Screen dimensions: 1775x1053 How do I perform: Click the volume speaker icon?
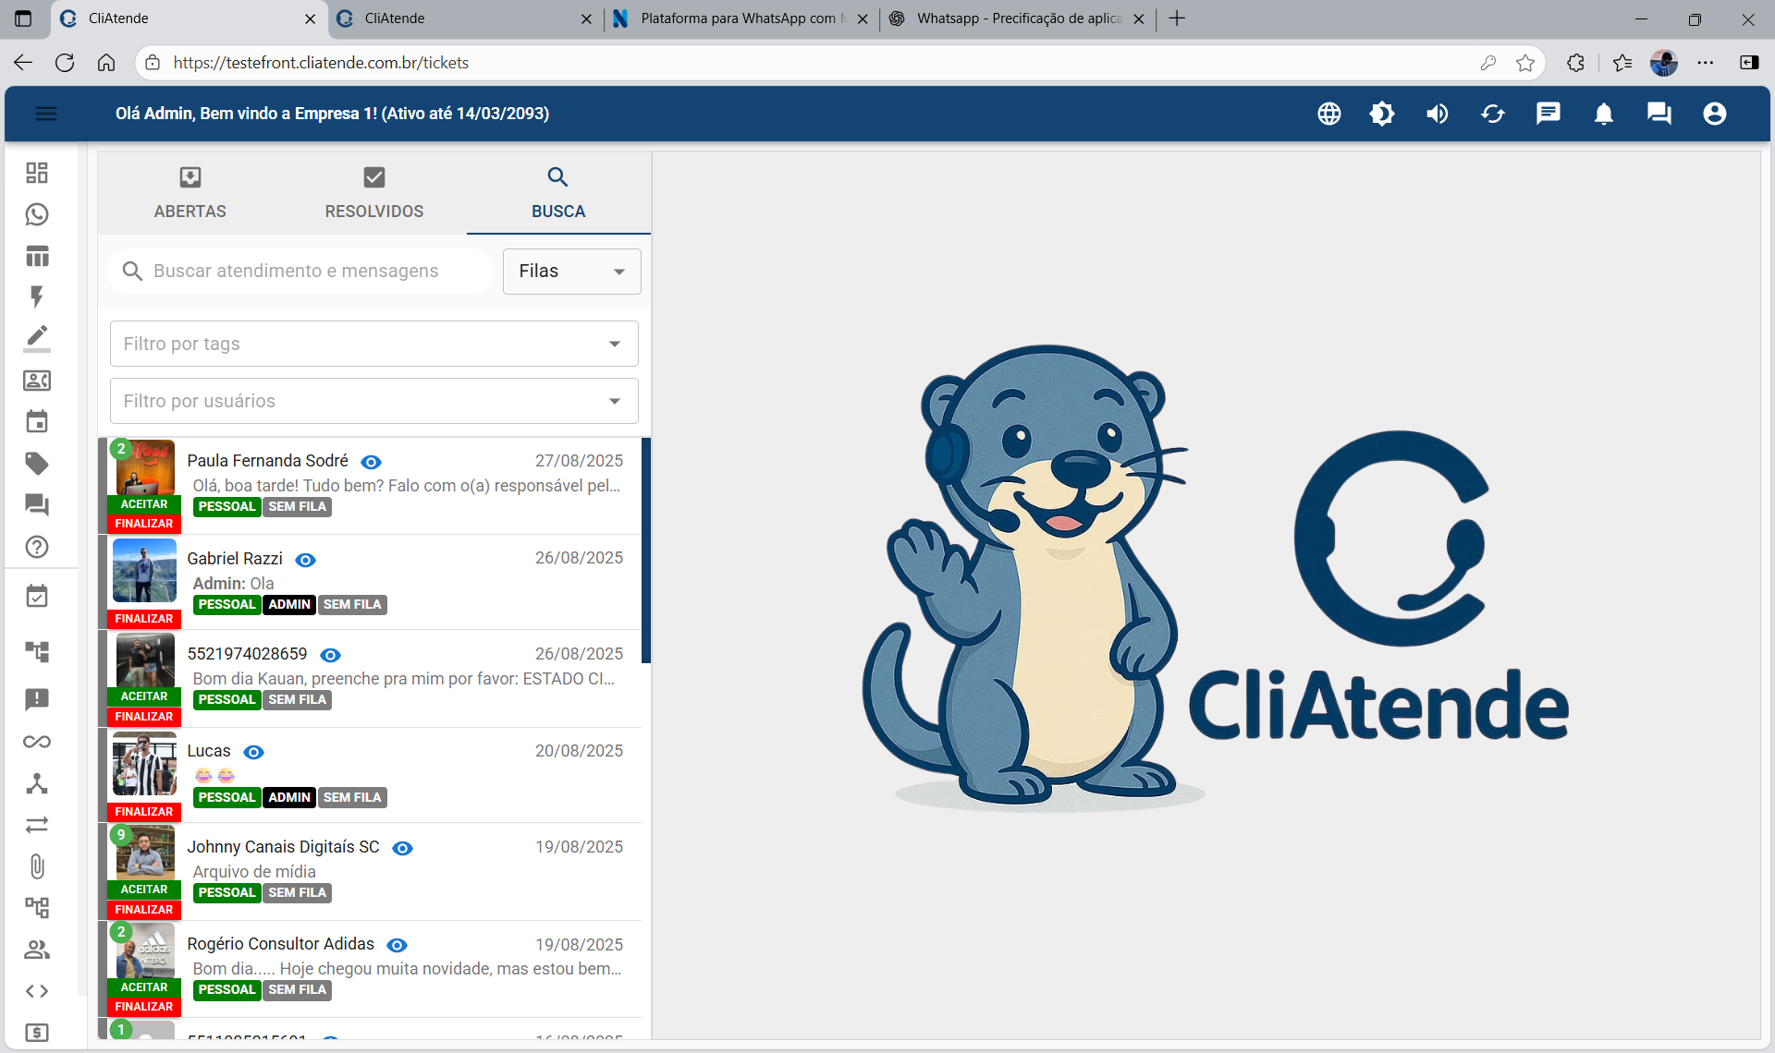tap(1438, 114)
